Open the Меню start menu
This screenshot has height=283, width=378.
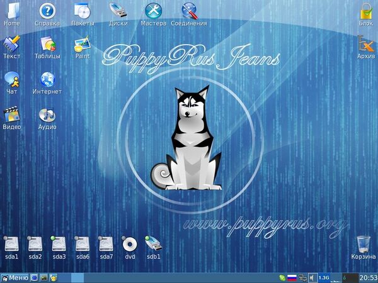pos(14,277)
